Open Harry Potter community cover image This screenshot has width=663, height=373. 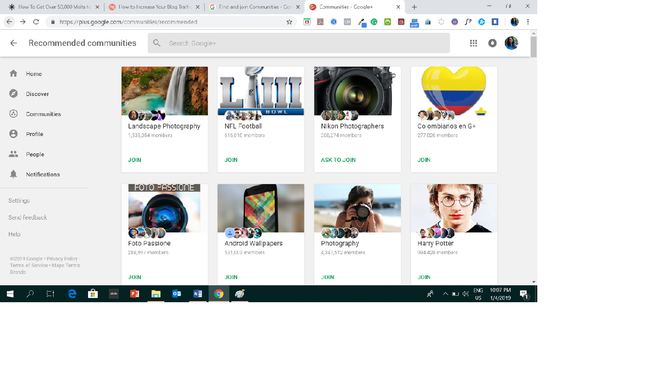coord(454,208)
